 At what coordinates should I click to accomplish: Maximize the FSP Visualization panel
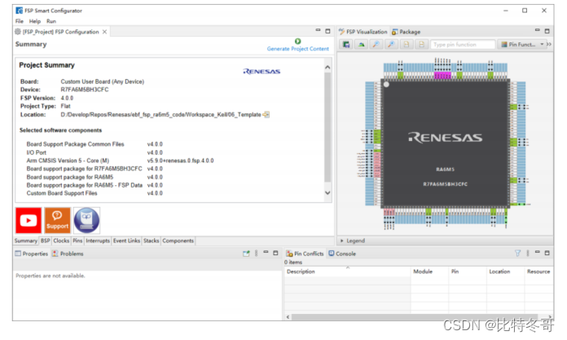[x=547, y=31]
